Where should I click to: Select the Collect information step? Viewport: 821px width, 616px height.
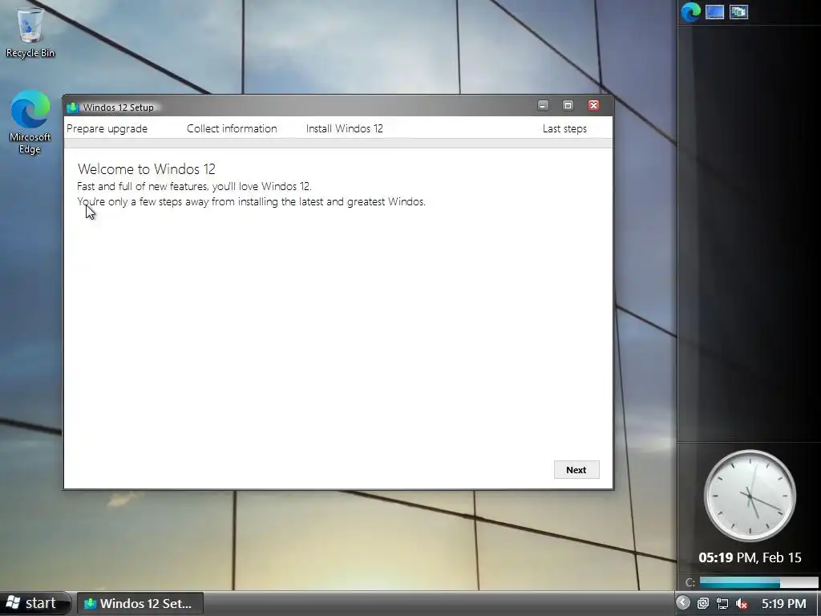click(232, 129)
